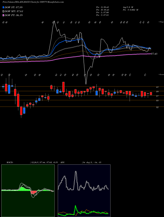The image size is (164, 217).
Task: Click the tall green ADX spike peak
Action: [x=75, y=206]
